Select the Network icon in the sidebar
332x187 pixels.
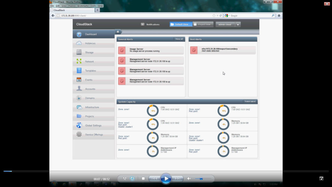click(79, 61)
